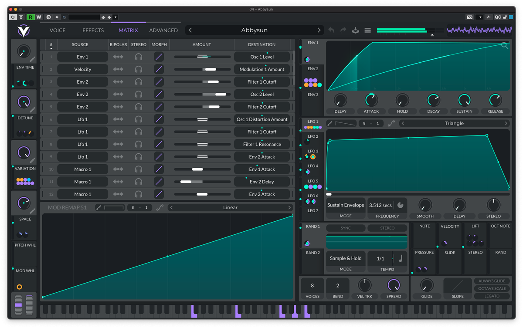Click the pencil paint icon in LFO 1 toolbar

coord(330,123)
